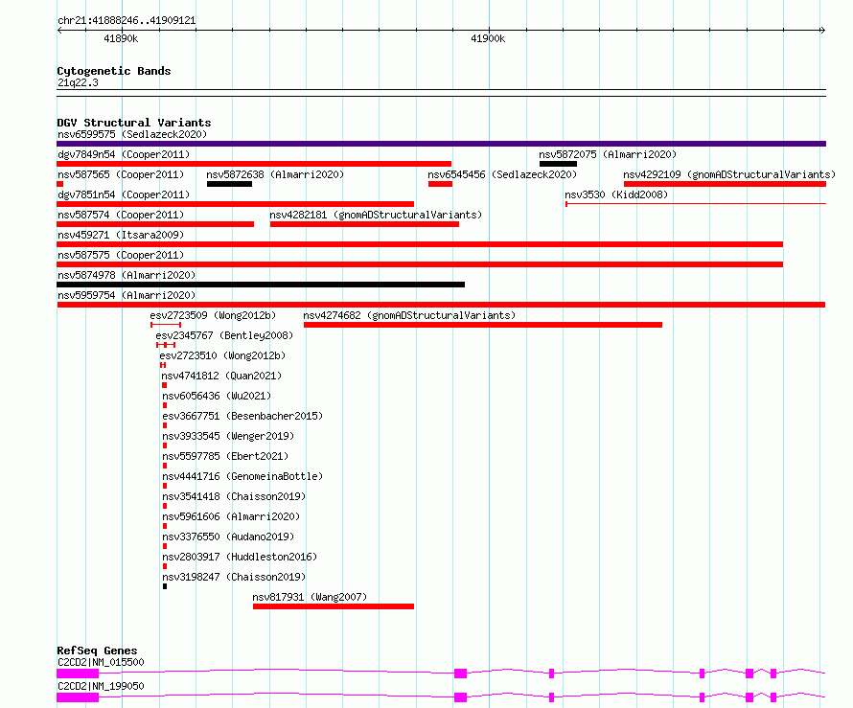The image size is (853, 708).
Task: Open nsv817931 (Wang2007) variant label
Action: [310, 597]
